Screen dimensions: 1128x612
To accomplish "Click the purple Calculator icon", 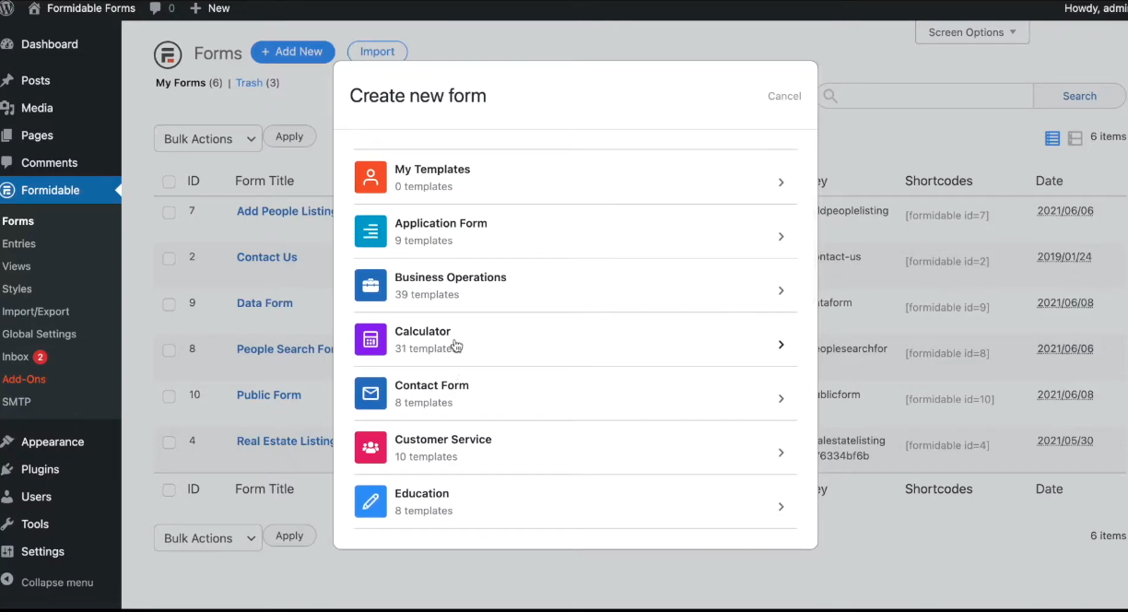I will point(370,339).
